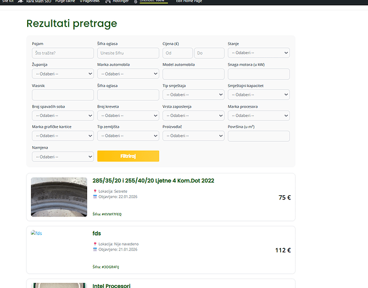Viewport: 368px width, 288px height.
Task: Click the location pin icon on the fds listing
Action: pyautogui.click(x=95, y=244)
